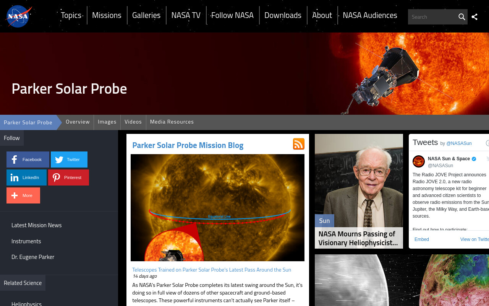Open the blog RSS feed icon
The width and height of the screenshot is (489, 306).
299,144
